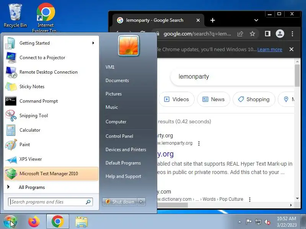Toggle Chrome side panel icon

(x=267, y=34)
